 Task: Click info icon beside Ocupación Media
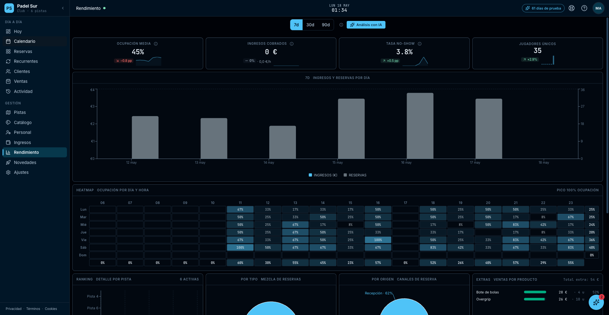click(x=156, y=44)
